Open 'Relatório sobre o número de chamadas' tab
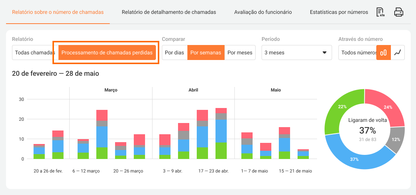Image resolution: width=416 pixels, height=195 pixels. 58,12
